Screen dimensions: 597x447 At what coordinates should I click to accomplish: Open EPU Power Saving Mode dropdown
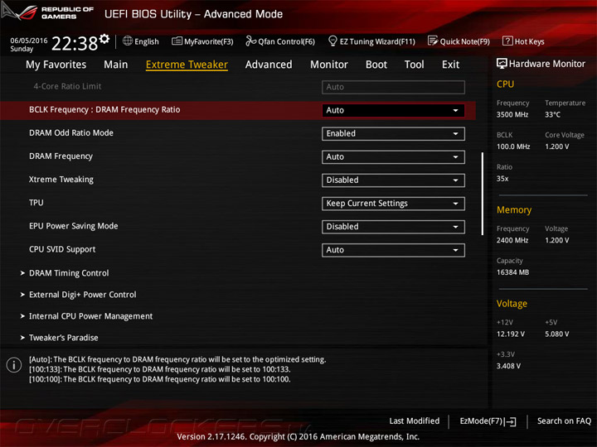pyautogui.click(x=393, y=227)
